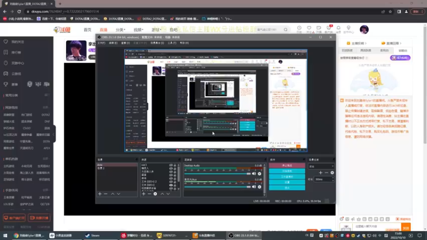Viewport: 427px width, 240px height.
Task: Remove the scene transition with minus icon
Action: point(326,172)
